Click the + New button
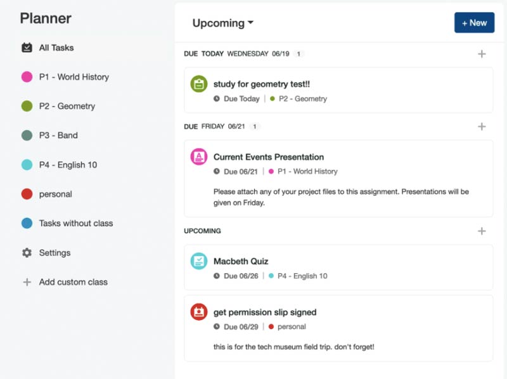The width and height of the screenshot is (507, 379). pos(474,23)
